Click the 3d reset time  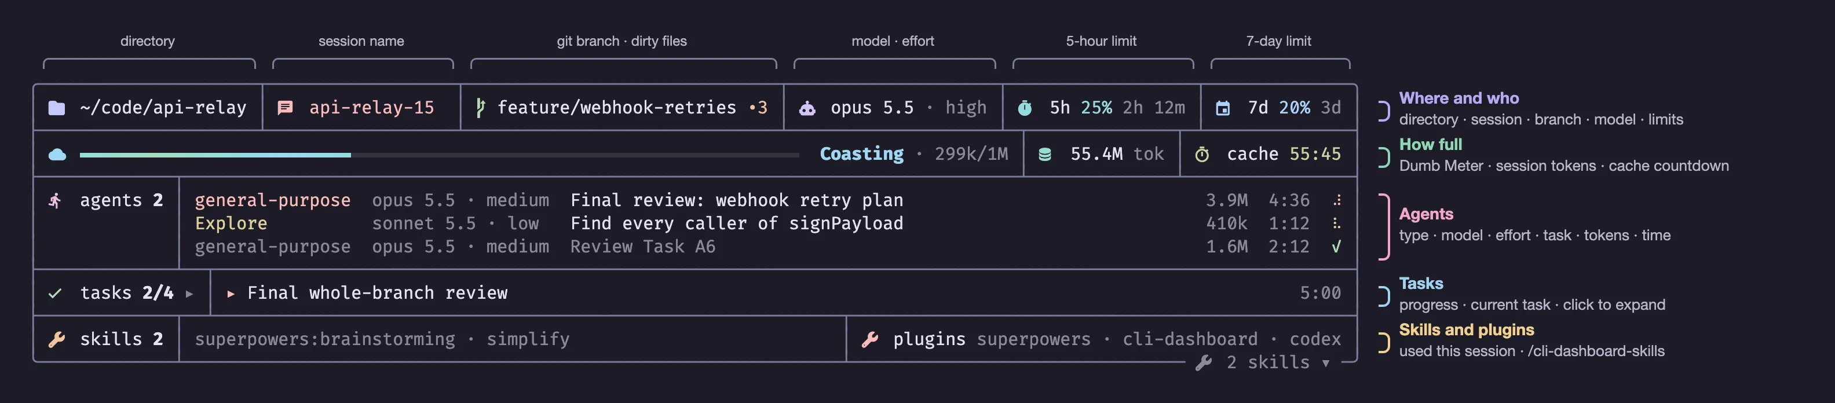[x=1330, y=108]
